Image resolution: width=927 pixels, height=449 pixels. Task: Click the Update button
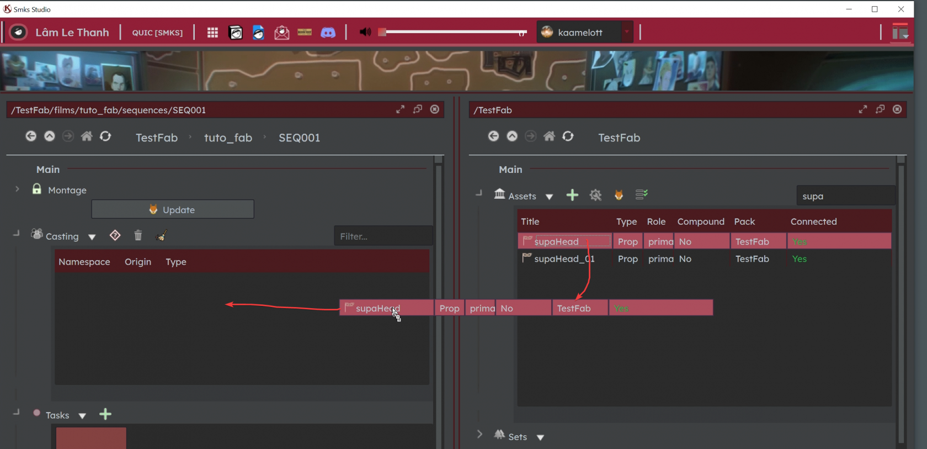(173, 209)
